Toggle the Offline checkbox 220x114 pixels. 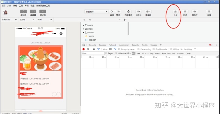click(x=171, y=49)
